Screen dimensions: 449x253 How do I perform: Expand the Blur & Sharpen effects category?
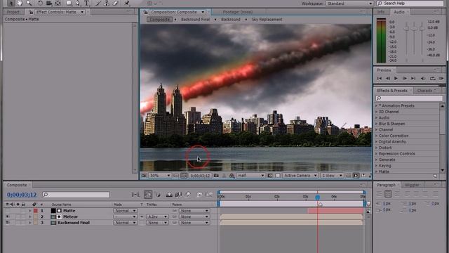tap(377, 124)
